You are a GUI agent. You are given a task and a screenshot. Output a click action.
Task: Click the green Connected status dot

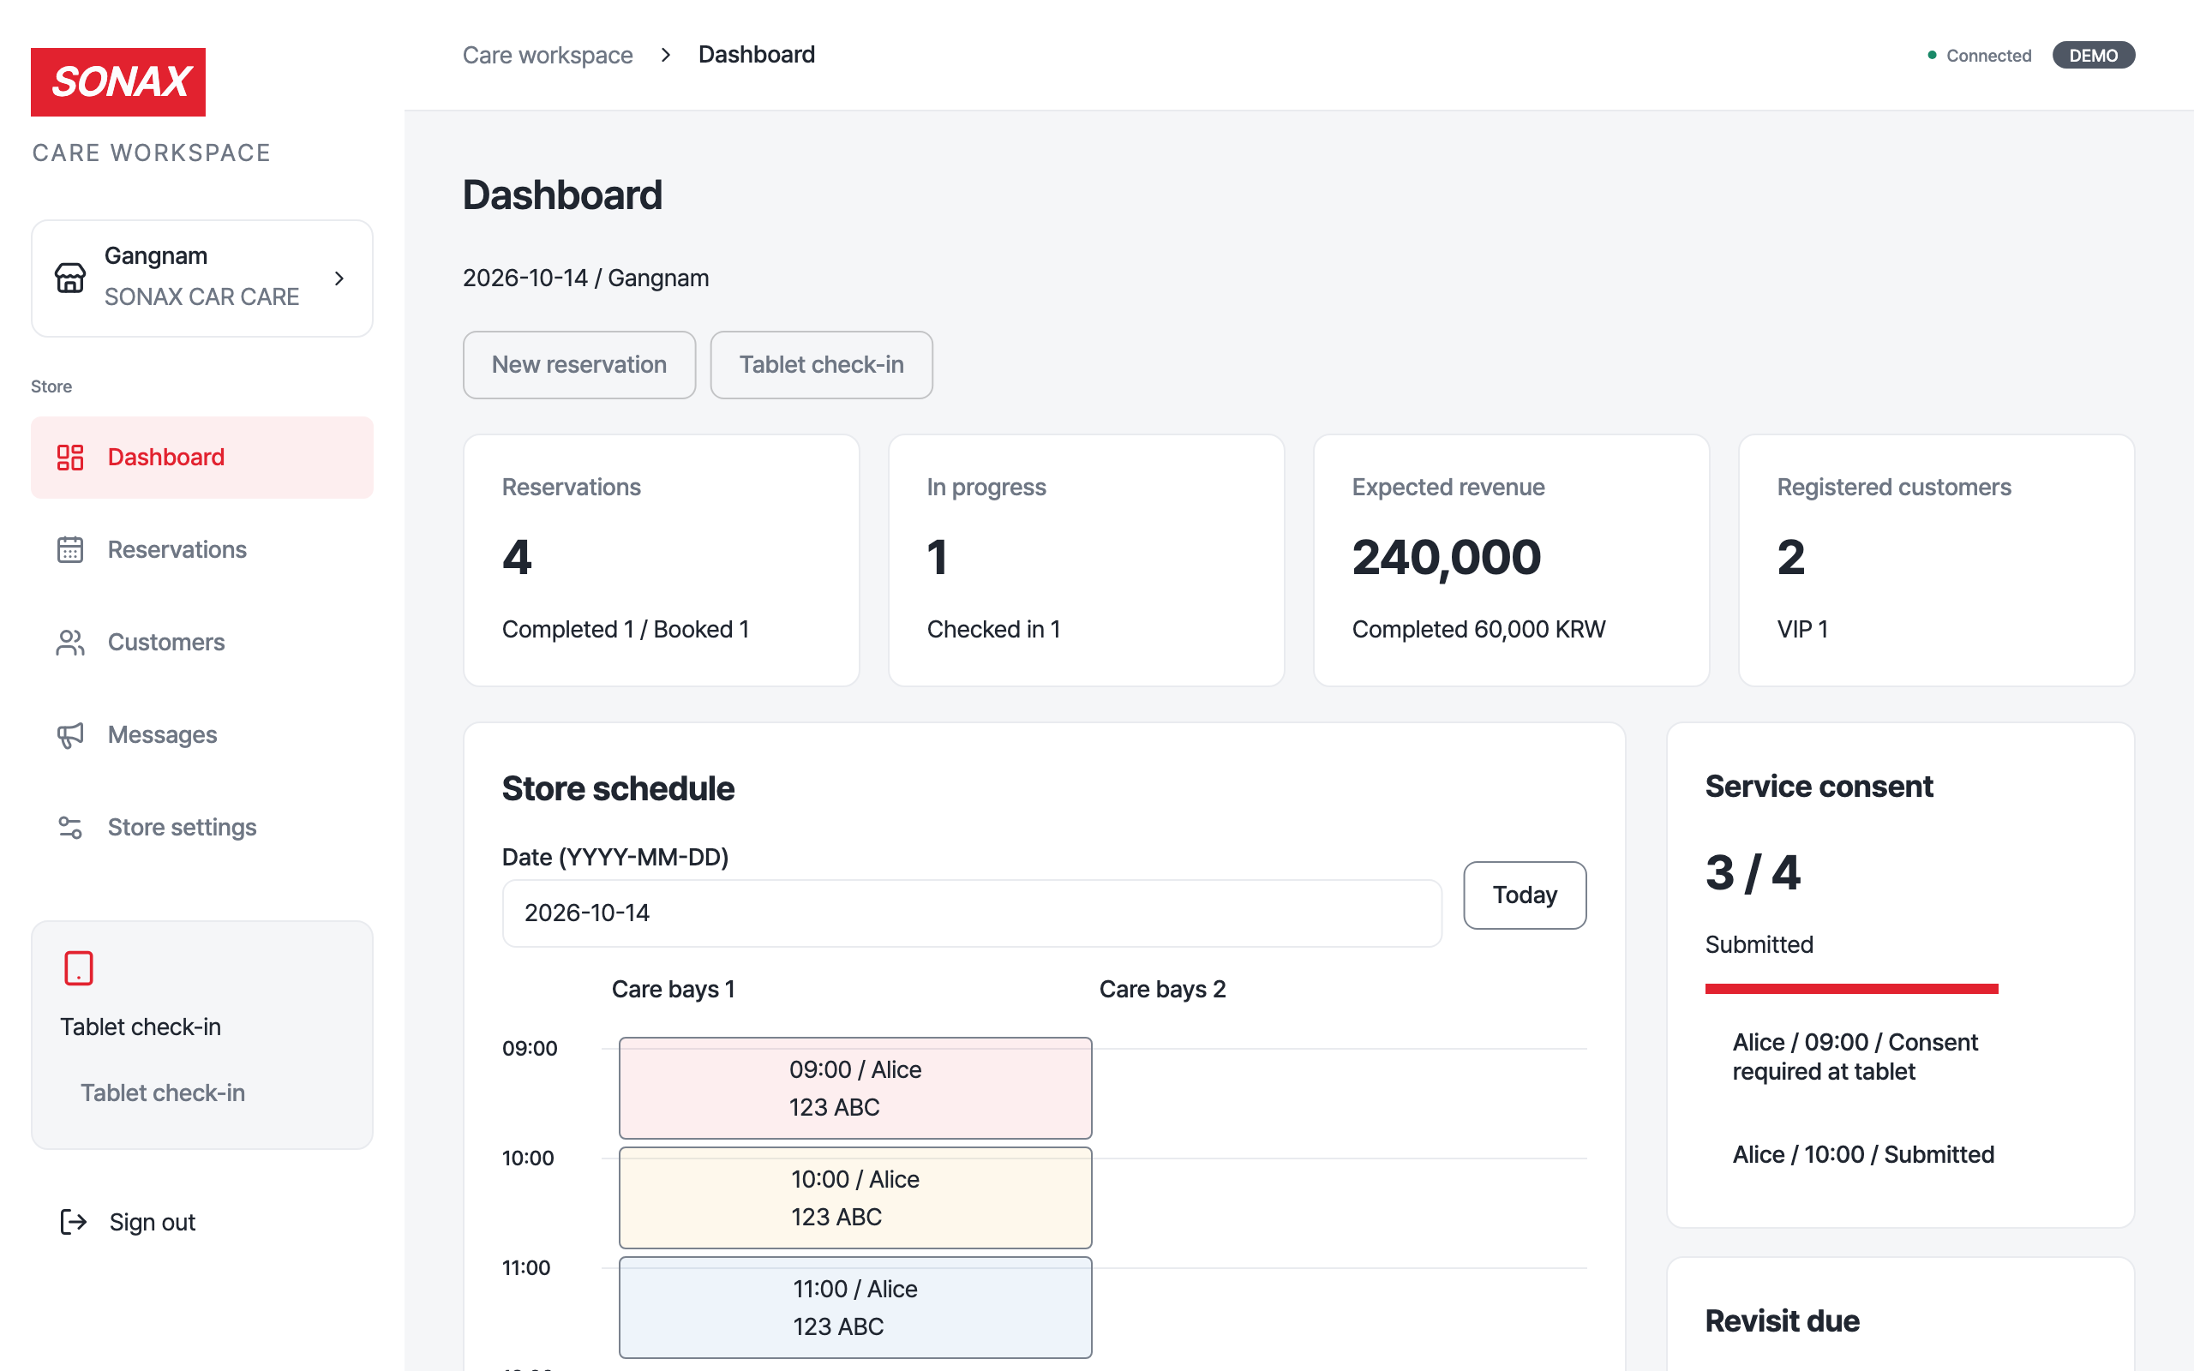click(x=1932, y=56)
